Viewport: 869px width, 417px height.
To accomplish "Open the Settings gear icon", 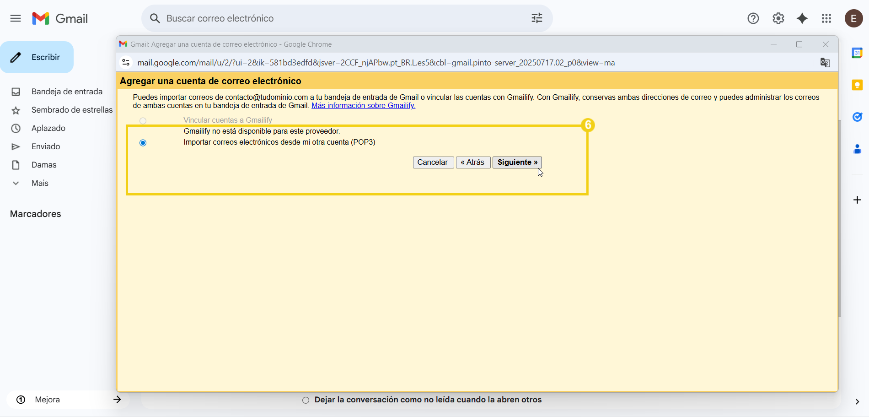I will tap(778, 18).
